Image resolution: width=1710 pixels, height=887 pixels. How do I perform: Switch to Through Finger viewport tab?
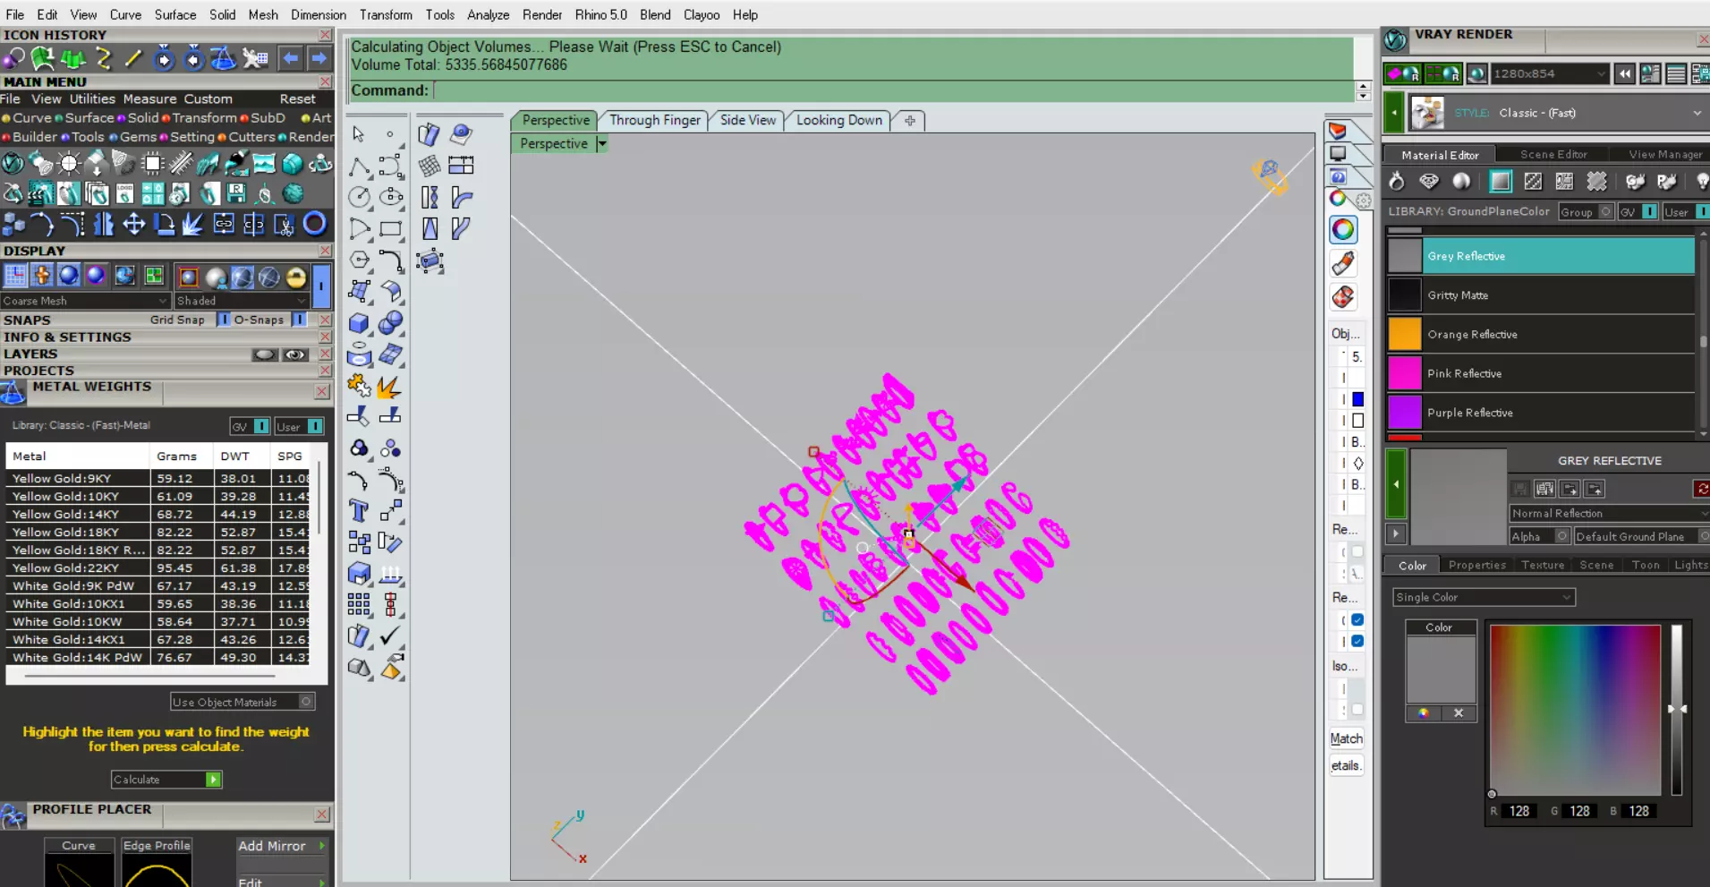(655, 120)
